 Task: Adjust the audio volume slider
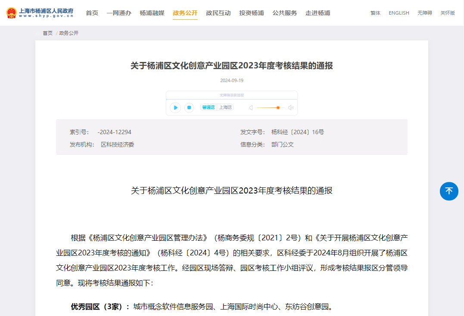278,107
